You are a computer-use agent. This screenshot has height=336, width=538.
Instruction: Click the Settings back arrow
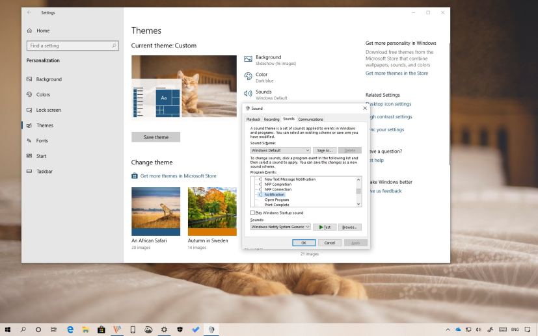coord(29,12)
